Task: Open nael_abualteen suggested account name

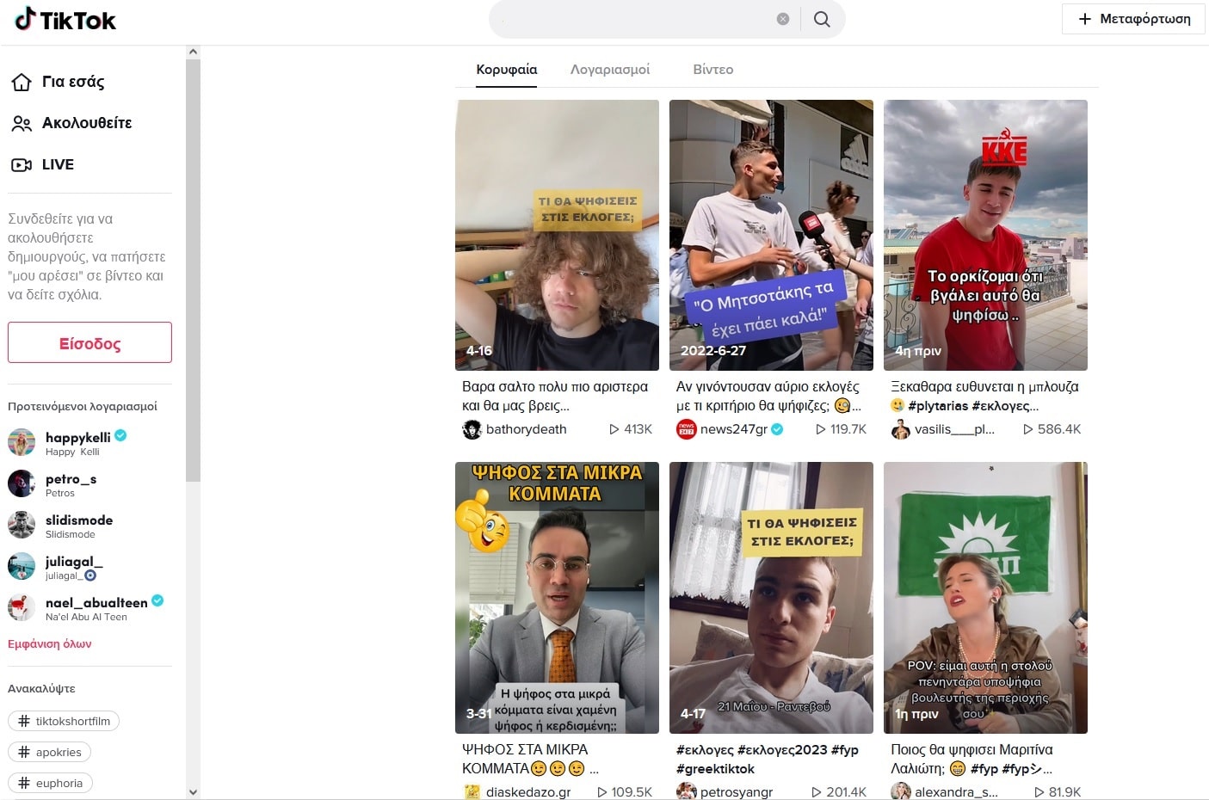Action: (96, 602)
